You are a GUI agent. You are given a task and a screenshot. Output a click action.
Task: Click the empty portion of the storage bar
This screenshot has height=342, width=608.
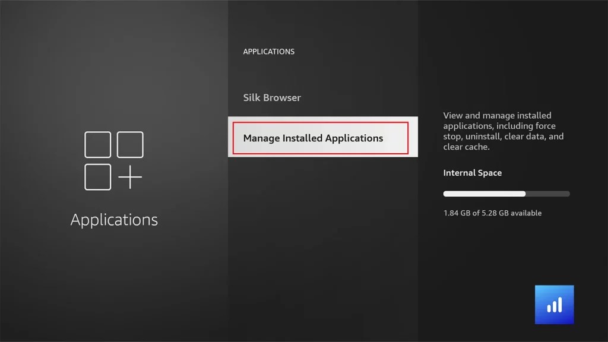(547, 194)
